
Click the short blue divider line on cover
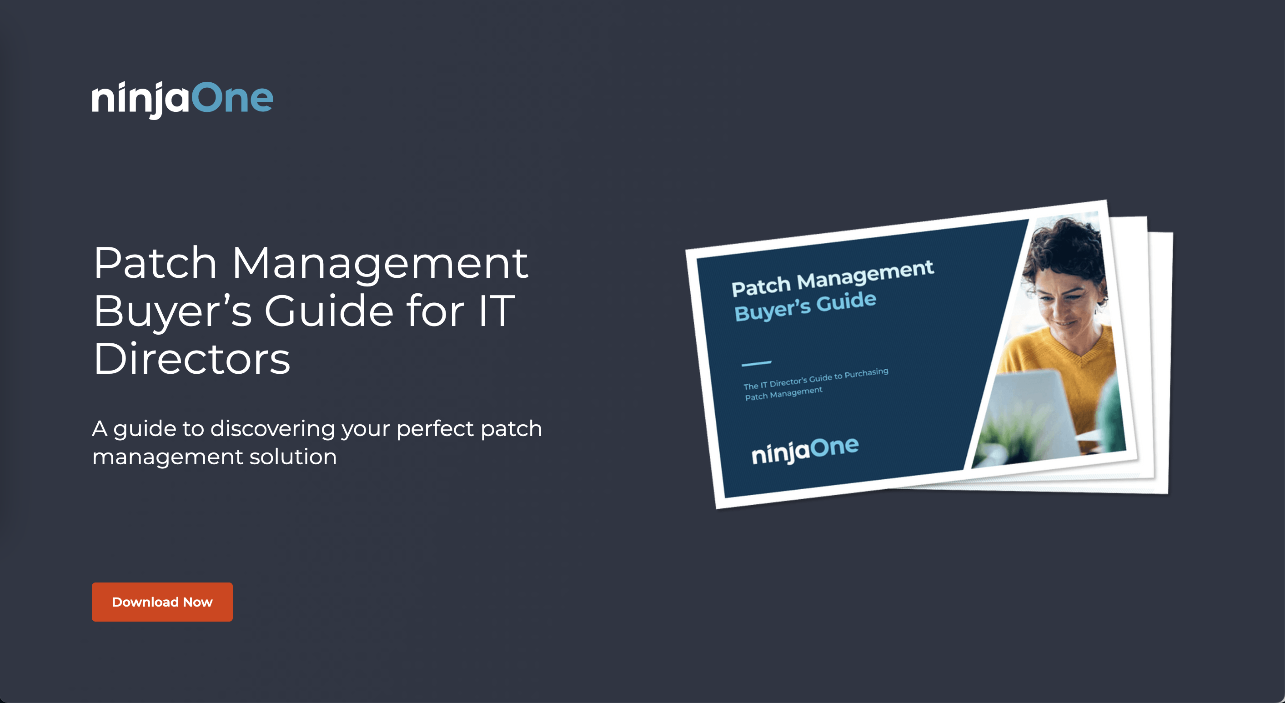(756, 363)
